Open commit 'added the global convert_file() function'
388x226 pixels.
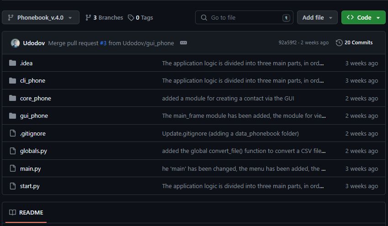tap(244, 151)
